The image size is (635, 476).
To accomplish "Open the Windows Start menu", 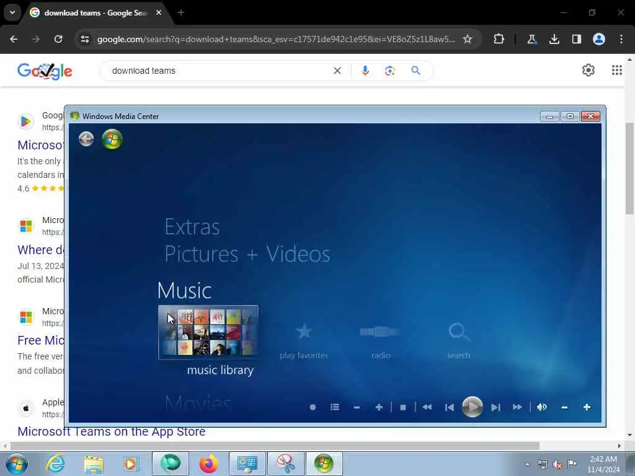I will [x=17, y=464].
